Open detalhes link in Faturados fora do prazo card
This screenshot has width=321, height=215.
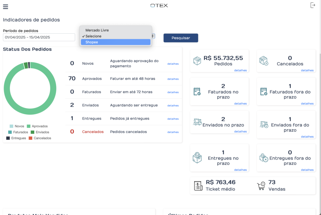pyautogui.click(x=307, y=104)
